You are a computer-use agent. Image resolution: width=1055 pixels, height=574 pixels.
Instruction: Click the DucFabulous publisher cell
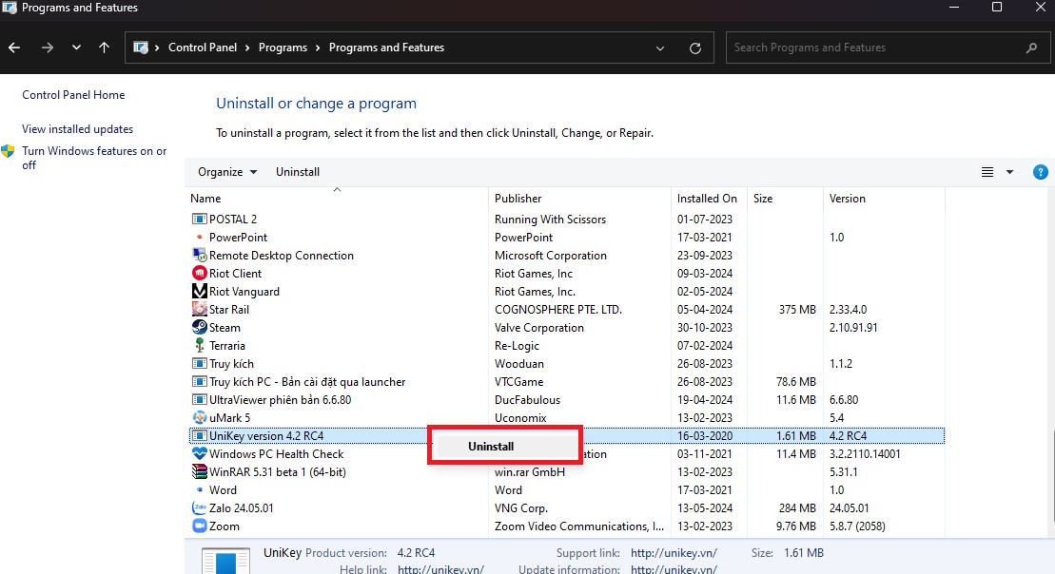pos(527,400)
